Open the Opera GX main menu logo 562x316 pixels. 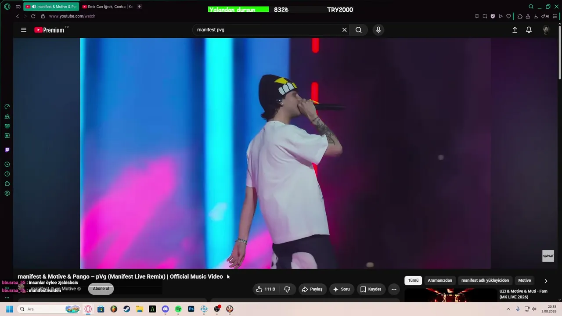[x=7, y=7]
